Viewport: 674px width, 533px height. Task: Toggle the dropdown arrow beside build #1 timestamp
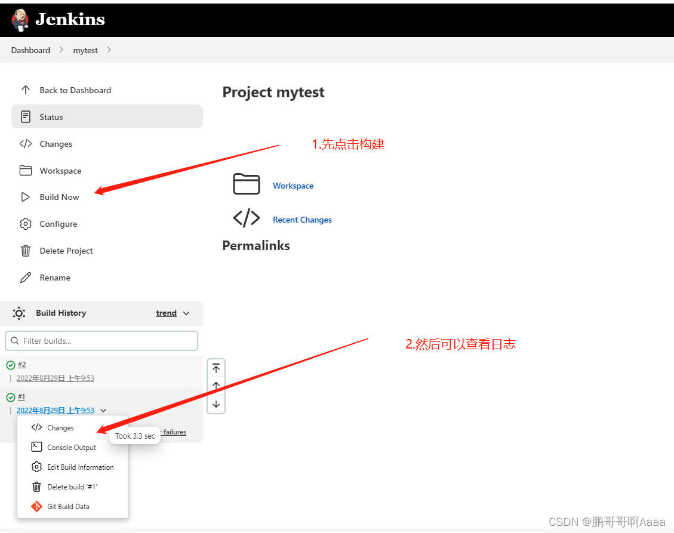click(103, 411)
